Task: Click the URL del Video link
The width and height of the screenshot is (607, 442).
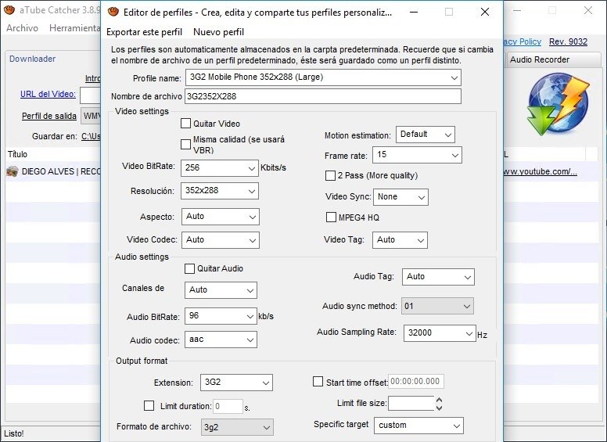Action: (x=48, y=94)
